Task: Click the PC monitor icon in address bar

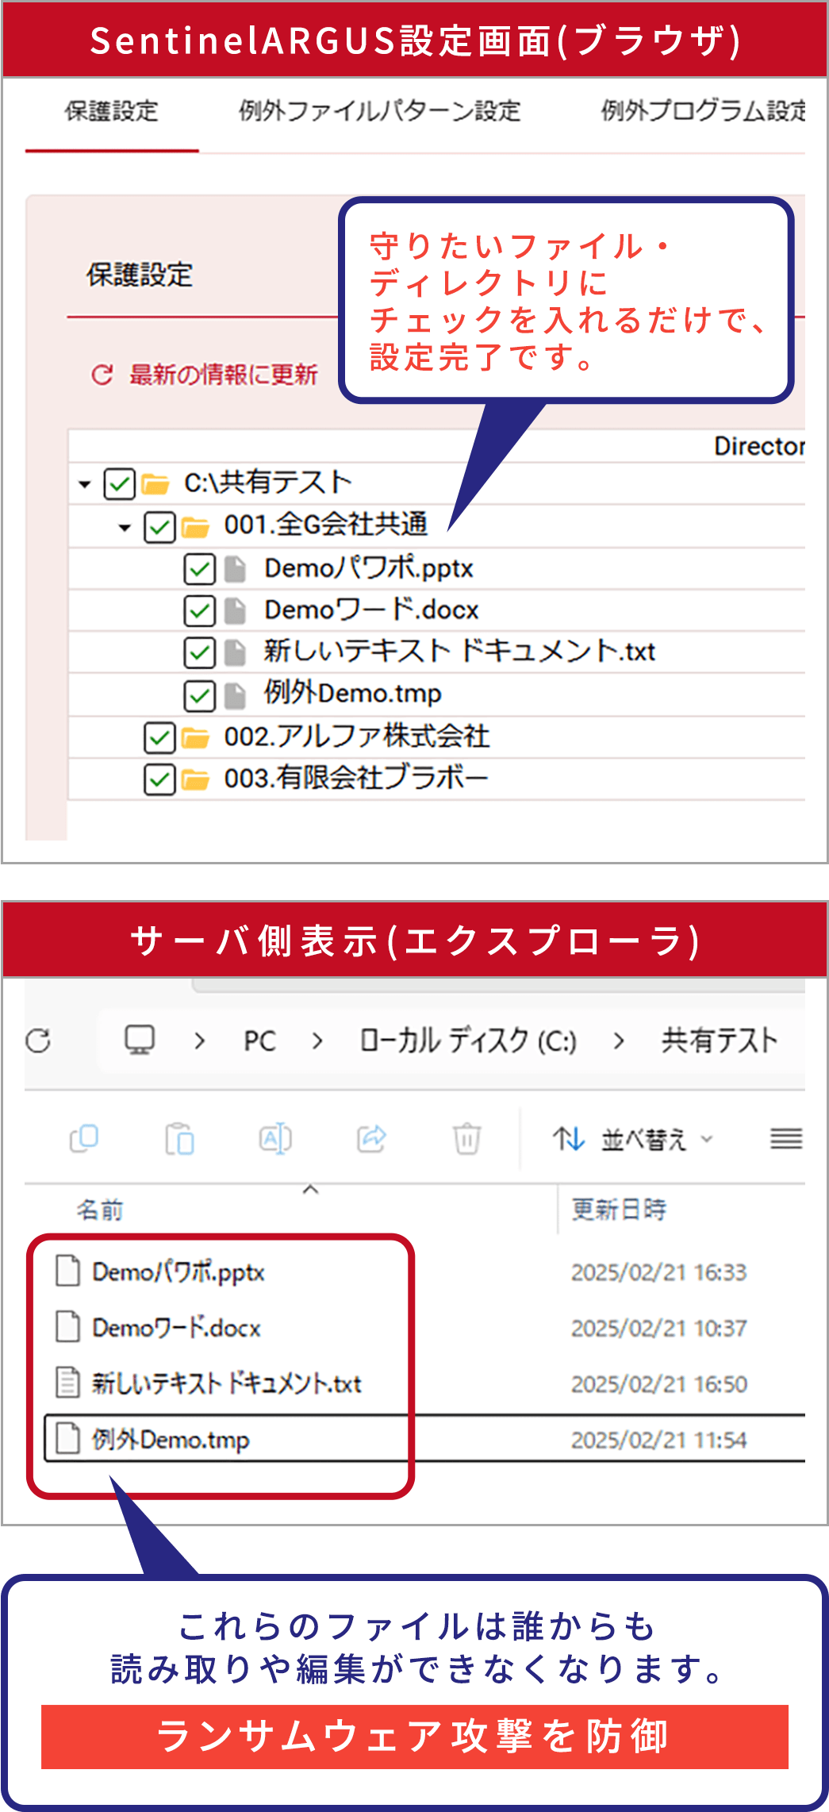Action: point(140,1040)
